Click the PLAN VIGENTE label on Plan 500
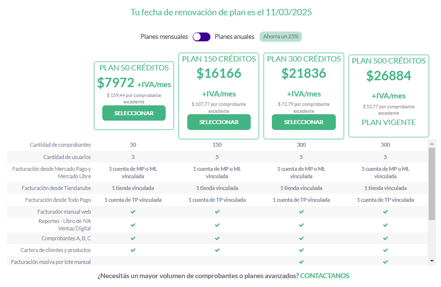Image resolution: width=441 pixels, height=287 pixels. click(388, 123)
